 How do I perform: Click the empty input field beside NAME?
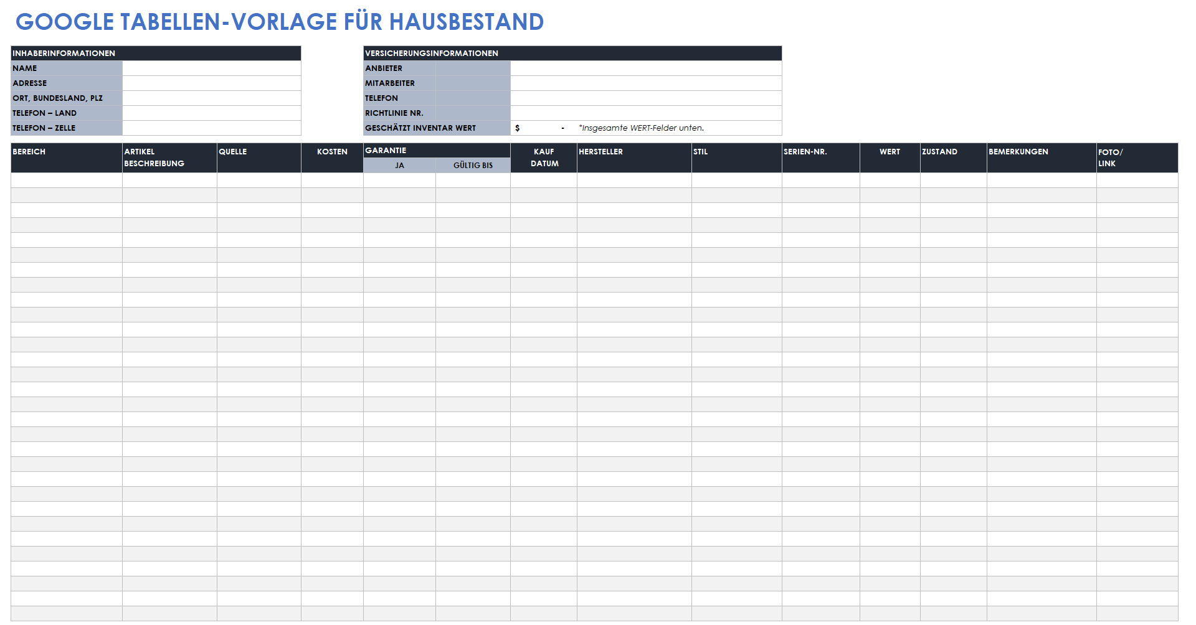[212, 68]
